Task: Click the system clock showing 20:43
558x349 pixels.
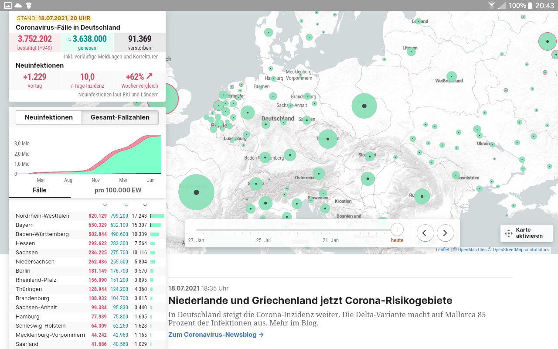Action: 544,6
